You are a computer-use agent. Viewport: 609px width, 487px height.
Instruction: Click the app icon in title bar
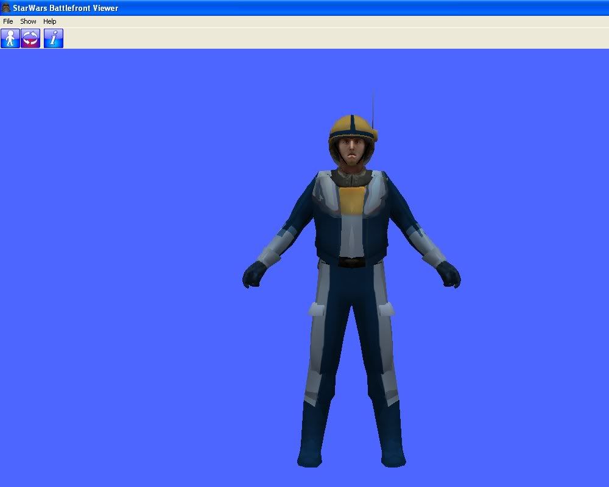coord(6,7)
